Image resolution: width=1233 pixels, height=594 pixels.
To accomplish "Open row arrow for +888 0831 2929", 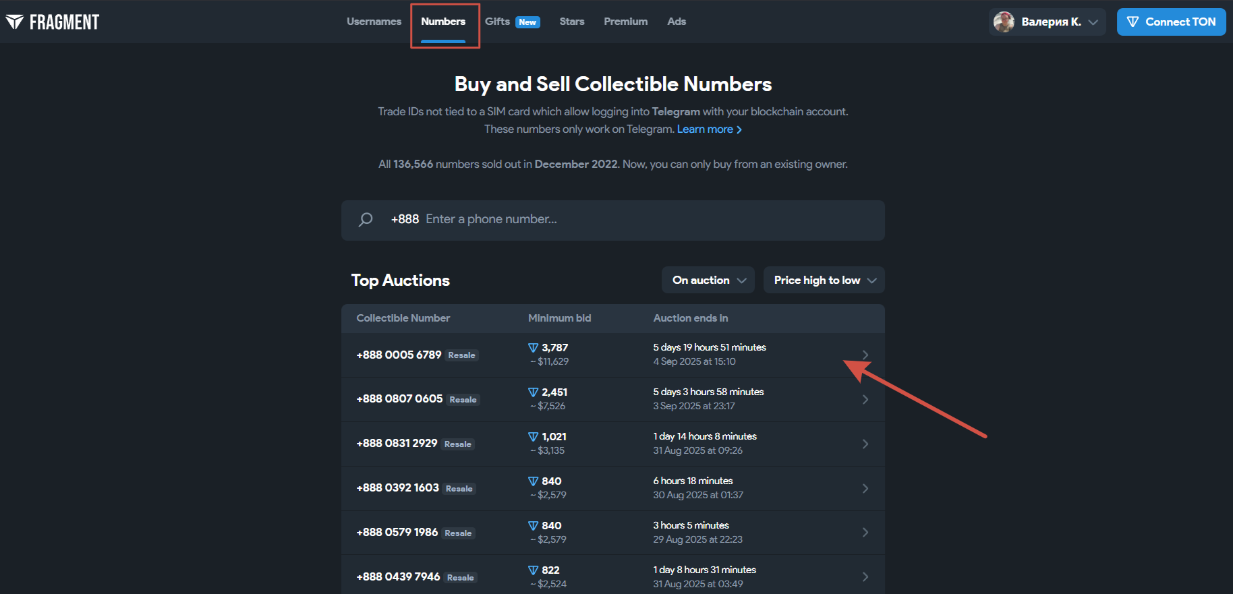I will point(865,444).
